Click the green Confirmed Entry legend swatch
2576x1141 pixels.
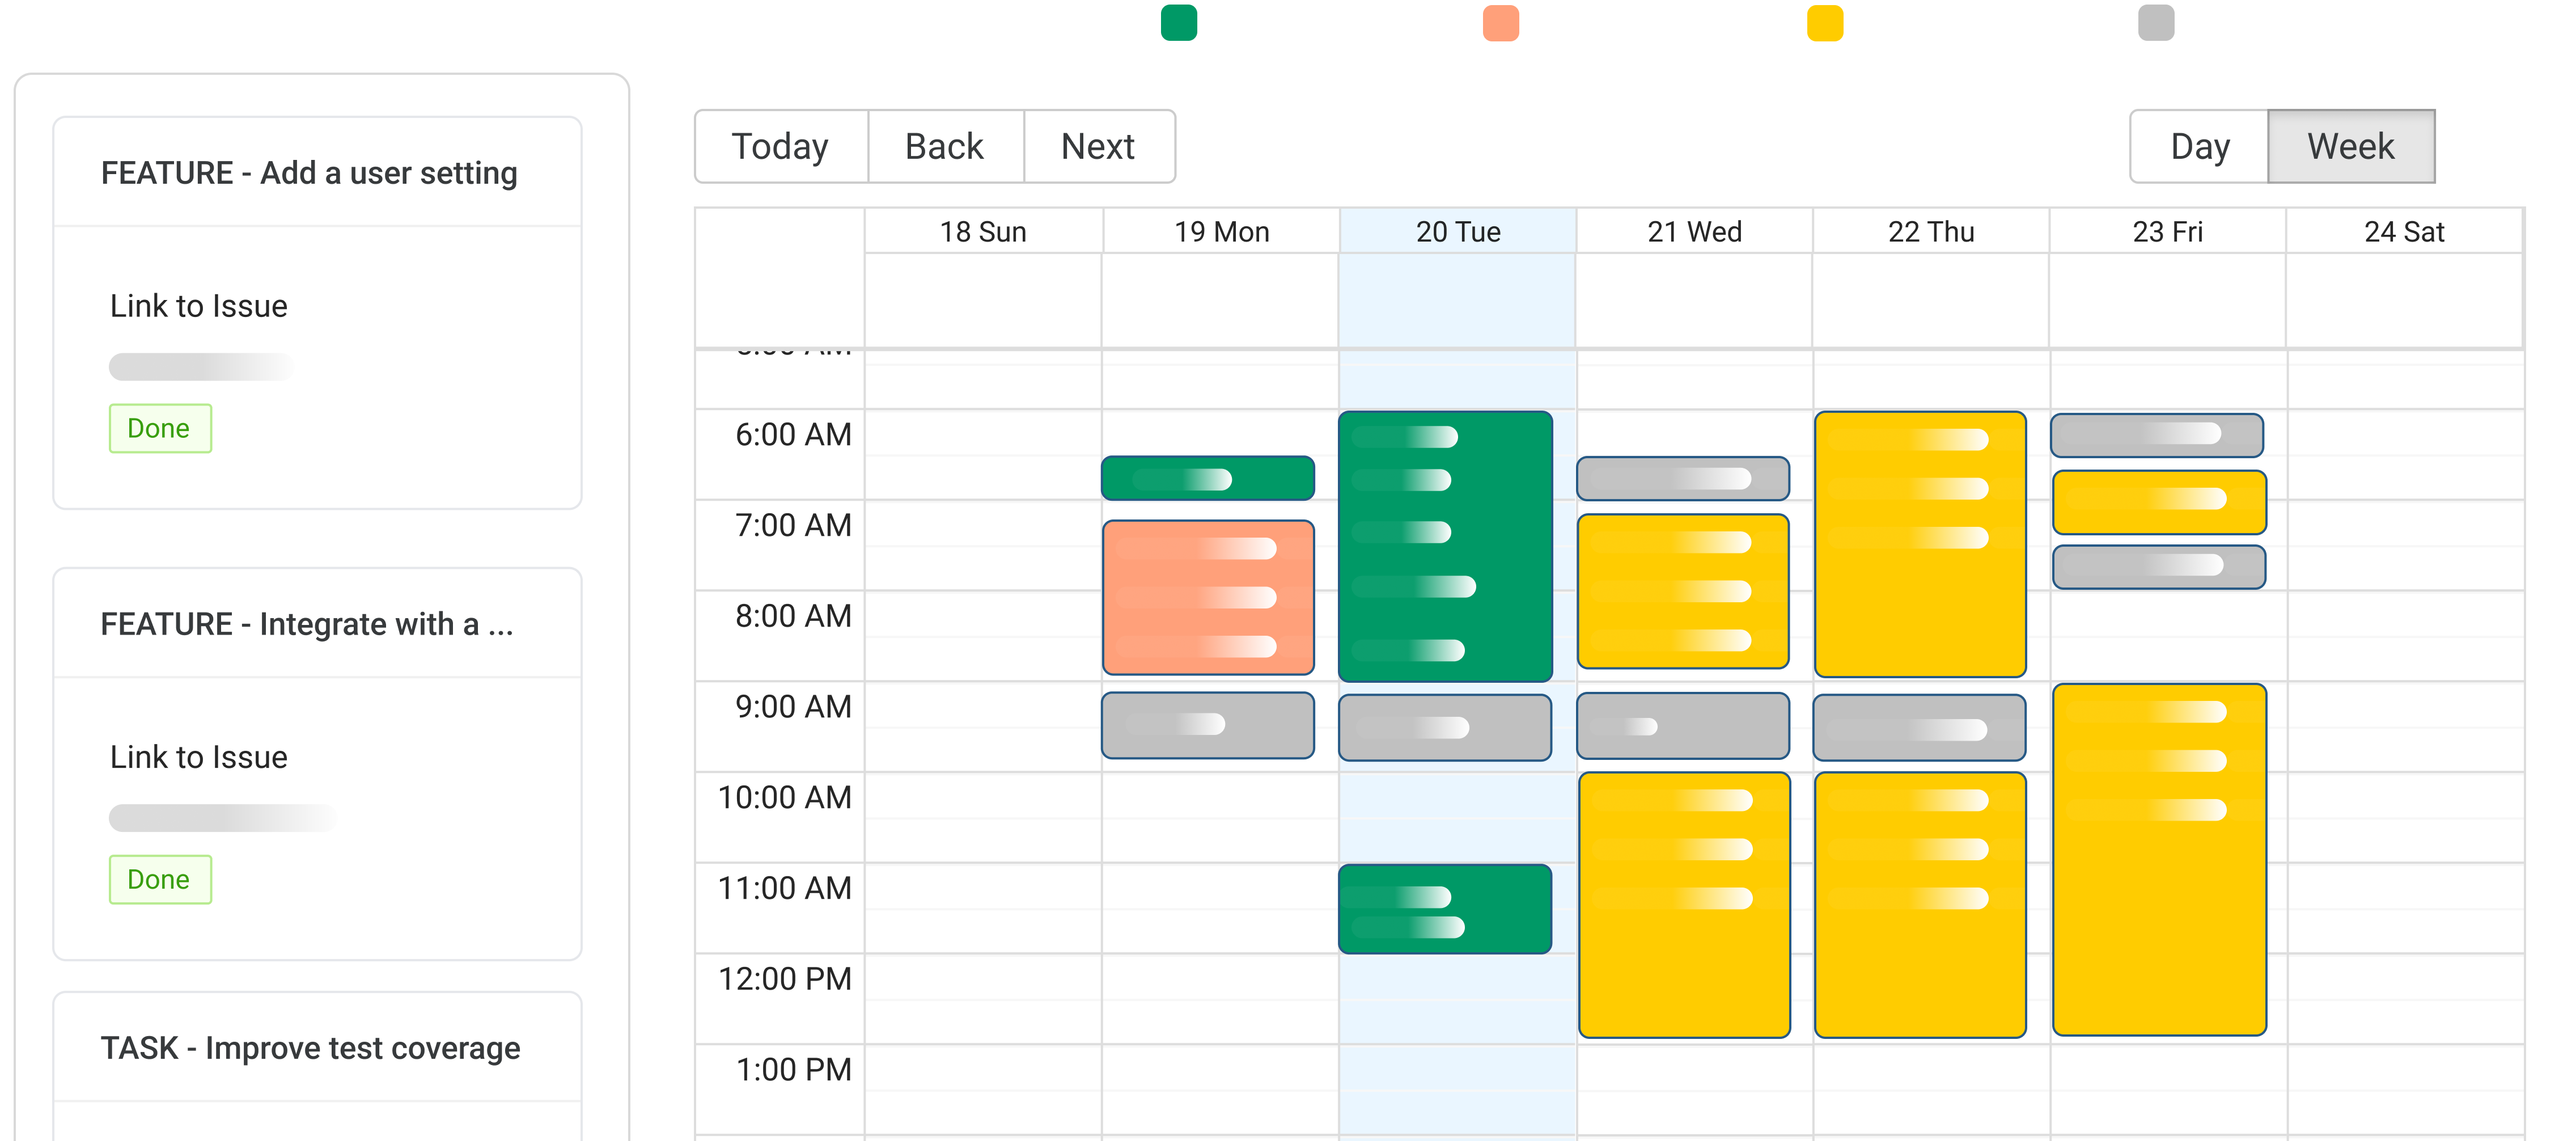[1180, 22]
